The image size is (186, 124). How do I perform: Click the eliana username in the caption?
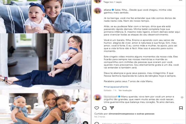[107, 10]
